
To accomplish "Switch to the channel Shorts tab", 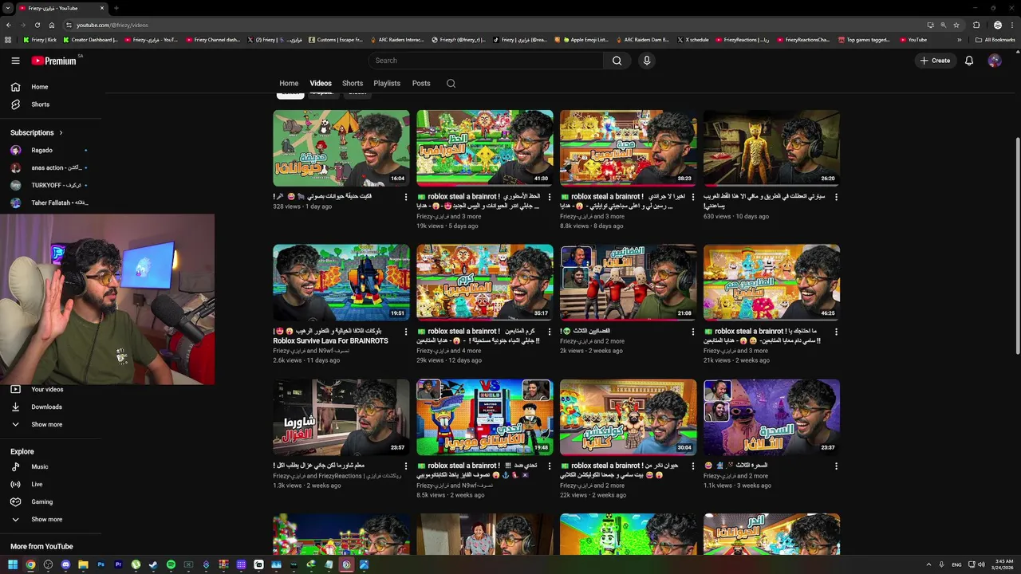I will 353,83.
